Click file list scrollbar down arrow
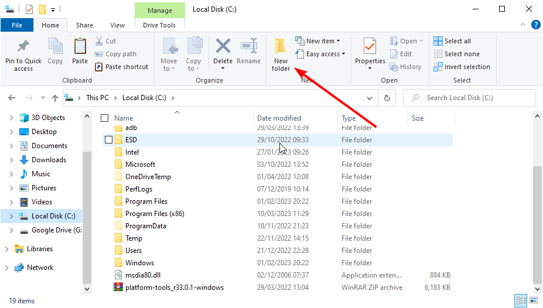The image size is (543, 308). (537, 289)
